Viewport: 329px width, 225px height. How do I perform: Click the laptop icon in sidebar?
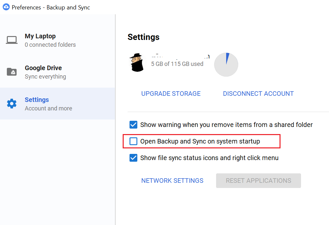12,40
